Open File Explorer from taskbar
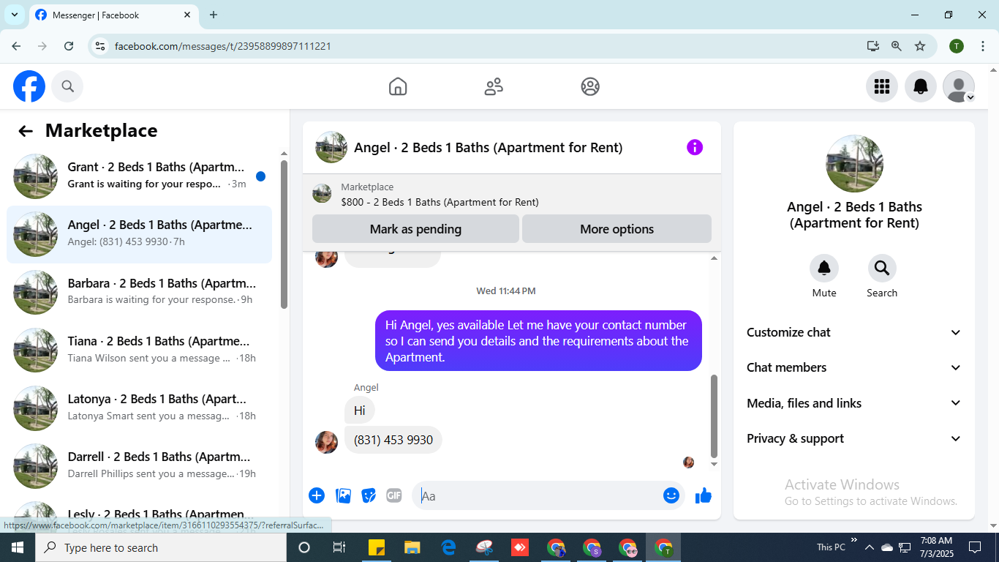999x562 pixels. coord(412,547)
